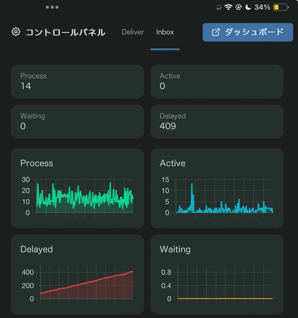Select the Waiting count card
This screenshot has width=298, height=318.
[x=77, y=122]
